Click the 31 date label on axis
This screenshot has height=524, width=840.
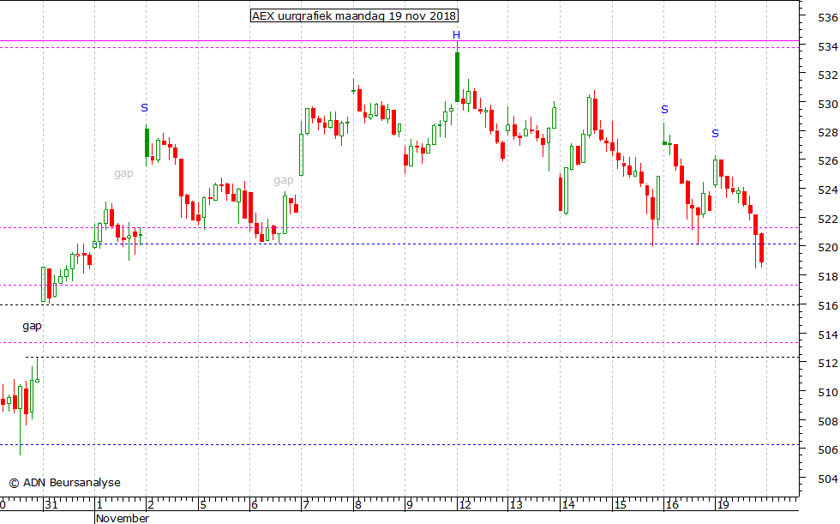pyautogui.click(x=51, y=505)
